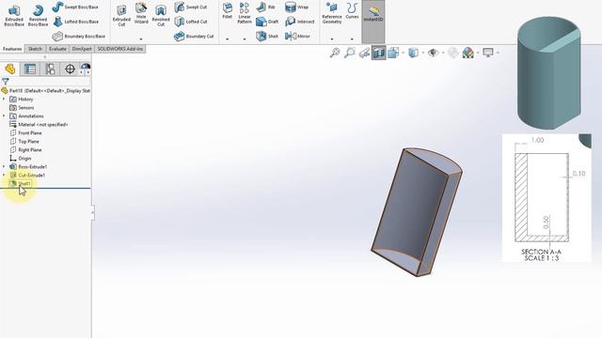
Task: Open View Orientation icon
Action: coord(393,53)
